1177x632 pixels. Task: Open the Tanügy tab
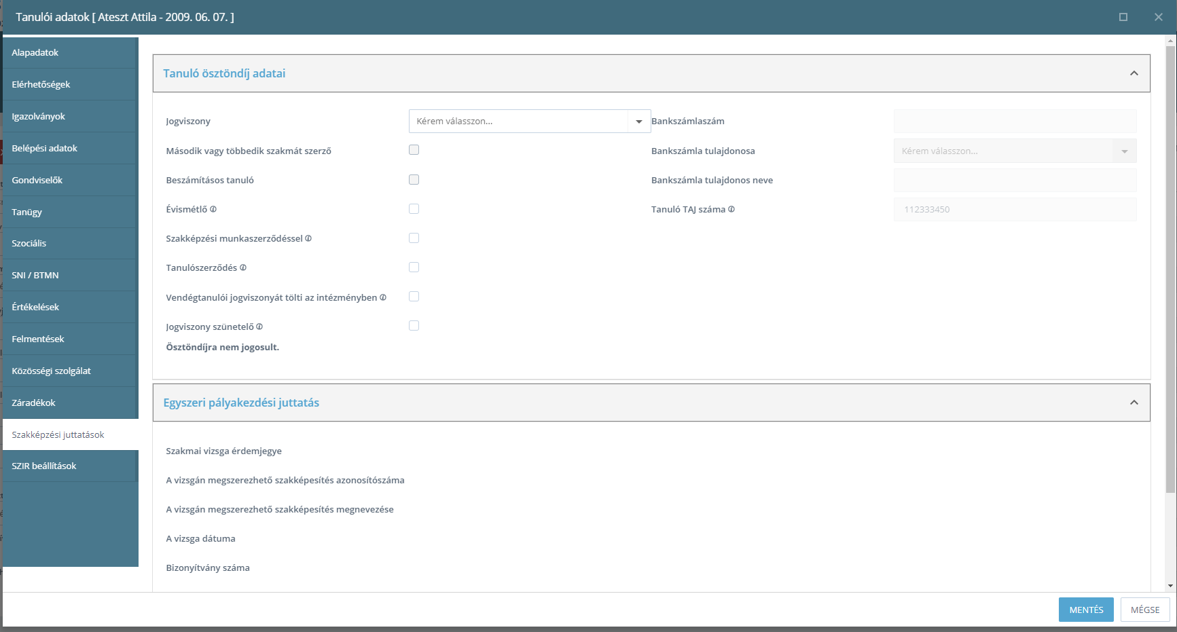(x=70, y=212)
